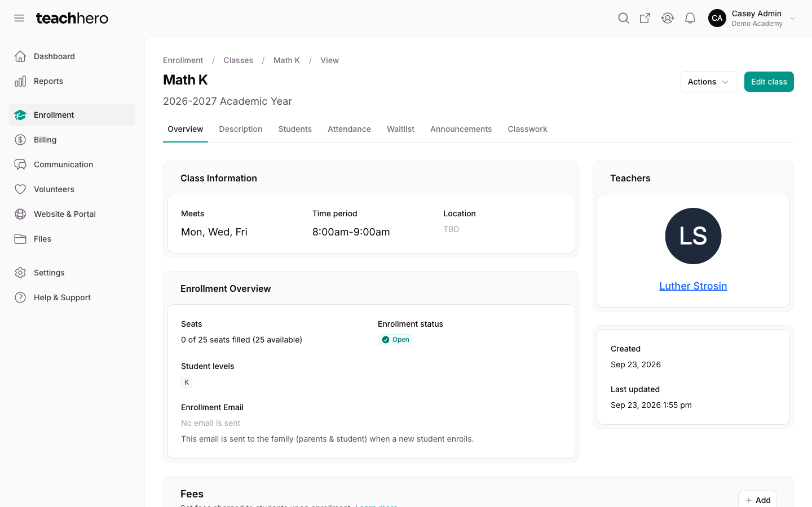Switch to the Students tab
The image size is (812, 507).
pos(295,129)
